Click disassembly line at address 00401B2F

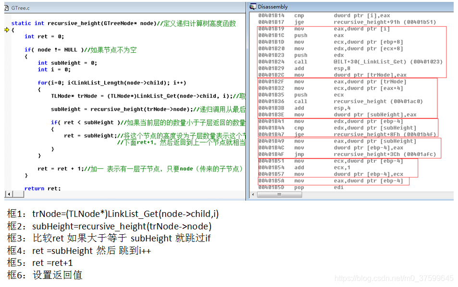click(333, 82)
